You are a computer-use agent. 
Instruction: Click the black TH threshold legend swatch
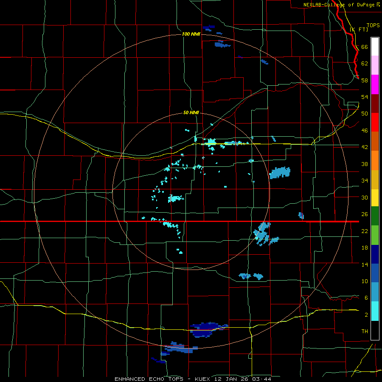click(375, 330)
